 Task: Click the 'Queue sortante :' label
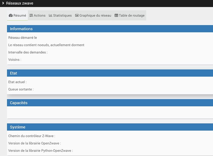tap(21, 89)
